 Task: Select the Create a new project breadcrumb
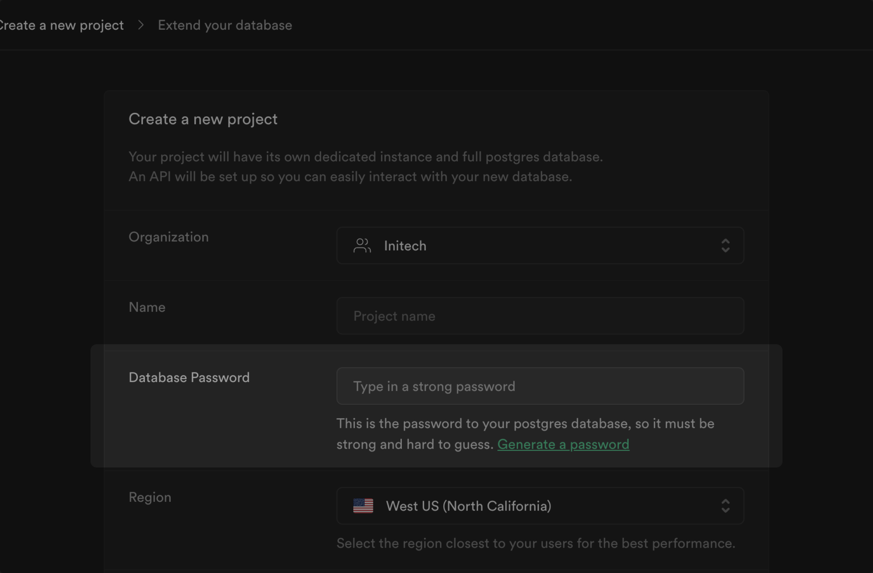(62, 25)
